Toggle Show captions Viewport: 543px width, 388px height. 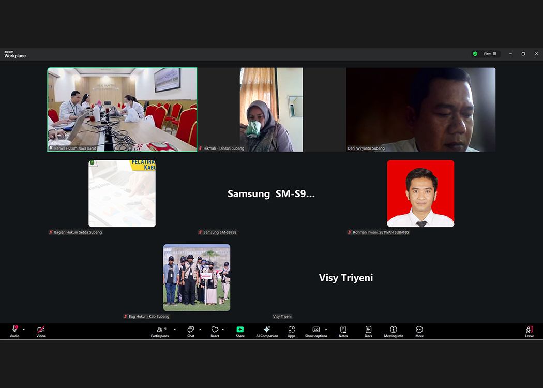pyautogui.click(x=316, y=331)
